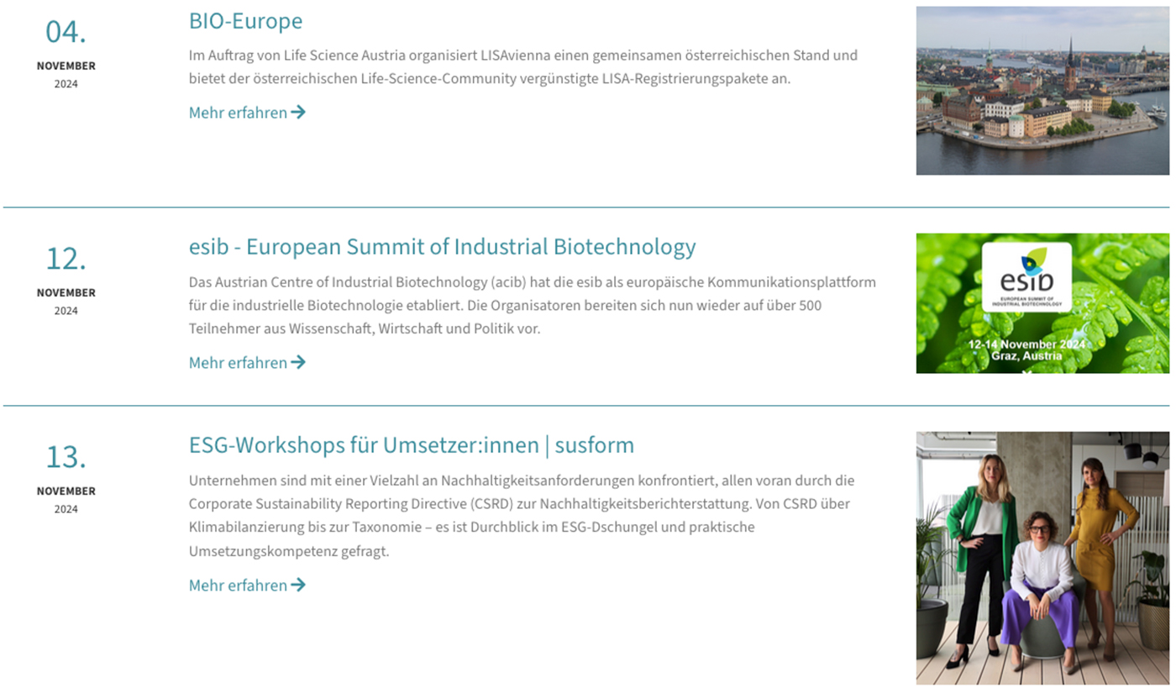Viewport: 1176px width, 688px height.
Task: Click the ESG description mentioning CSRD
Action: pos(522,516)
